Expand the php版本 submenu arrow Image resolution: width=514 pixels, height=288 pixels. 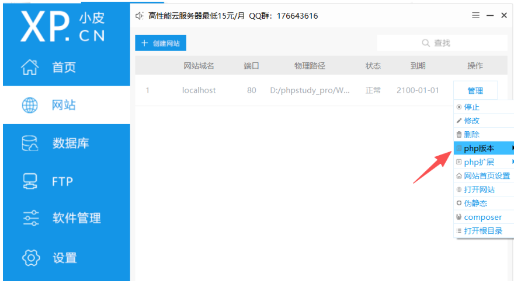tap(512, 148)
